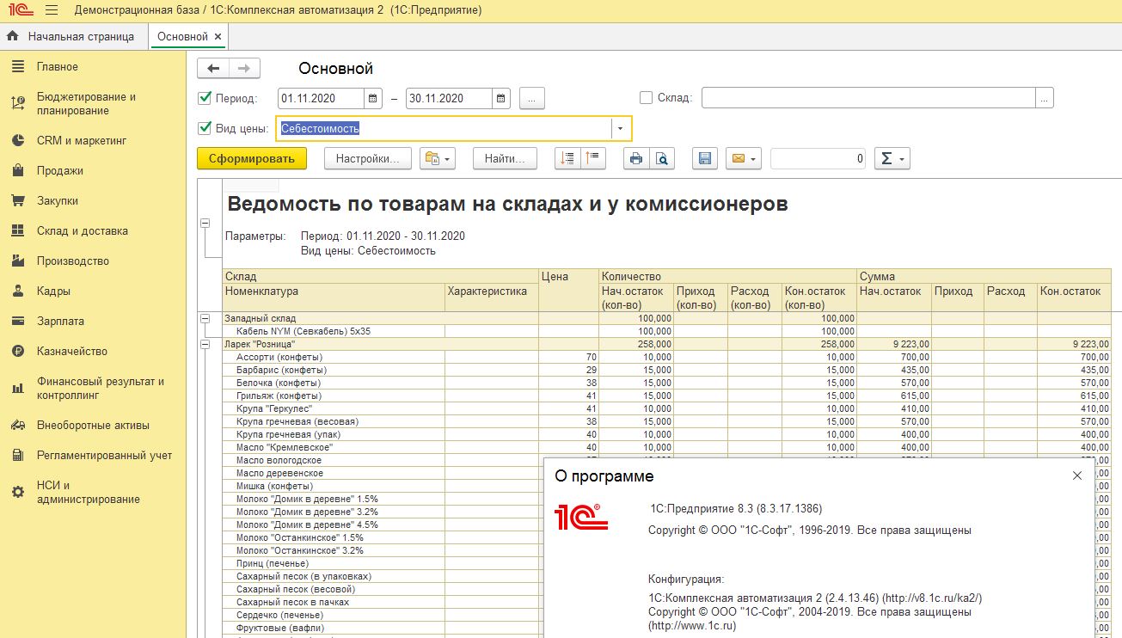Open calendar for the start date 01.11.2020
1122x638 pixels.
pyautogui.click(x=373, y=98)
